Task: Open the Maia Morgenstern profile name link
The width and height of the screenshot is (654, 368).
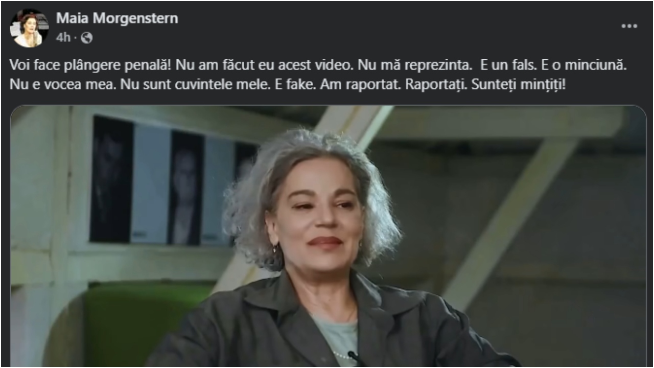Action: pos(117,18)
